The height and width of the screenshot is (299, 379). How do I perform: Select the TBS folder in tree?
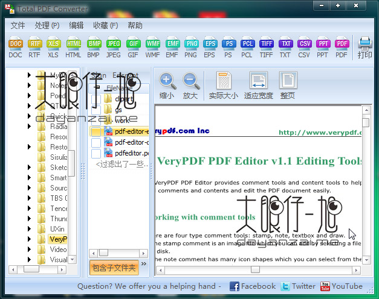tap(59, 198)
